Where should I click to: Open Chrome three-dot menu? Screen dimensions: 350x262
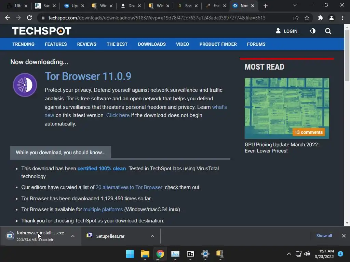point(342,18)
